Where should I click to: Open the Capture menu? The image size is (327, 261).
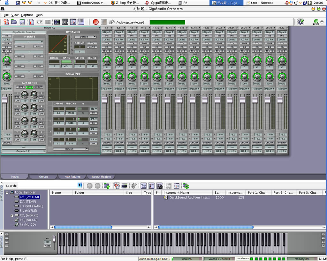point(27,15)
